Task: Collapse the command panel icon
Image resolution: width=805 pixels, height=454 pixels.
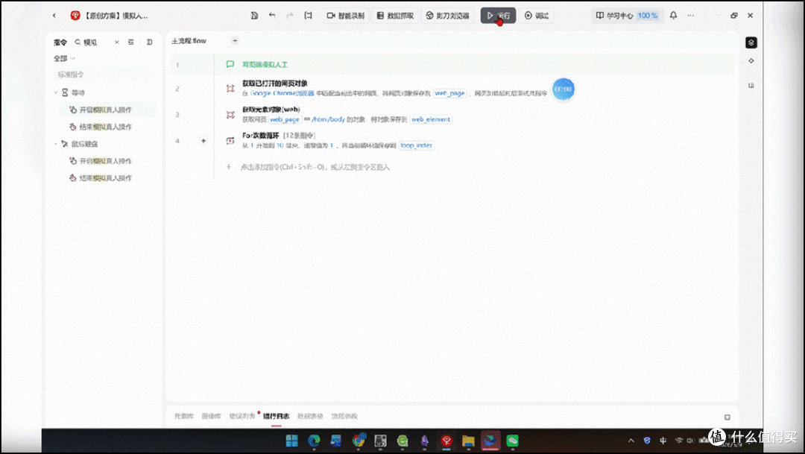Action: (x=149, y=42)
